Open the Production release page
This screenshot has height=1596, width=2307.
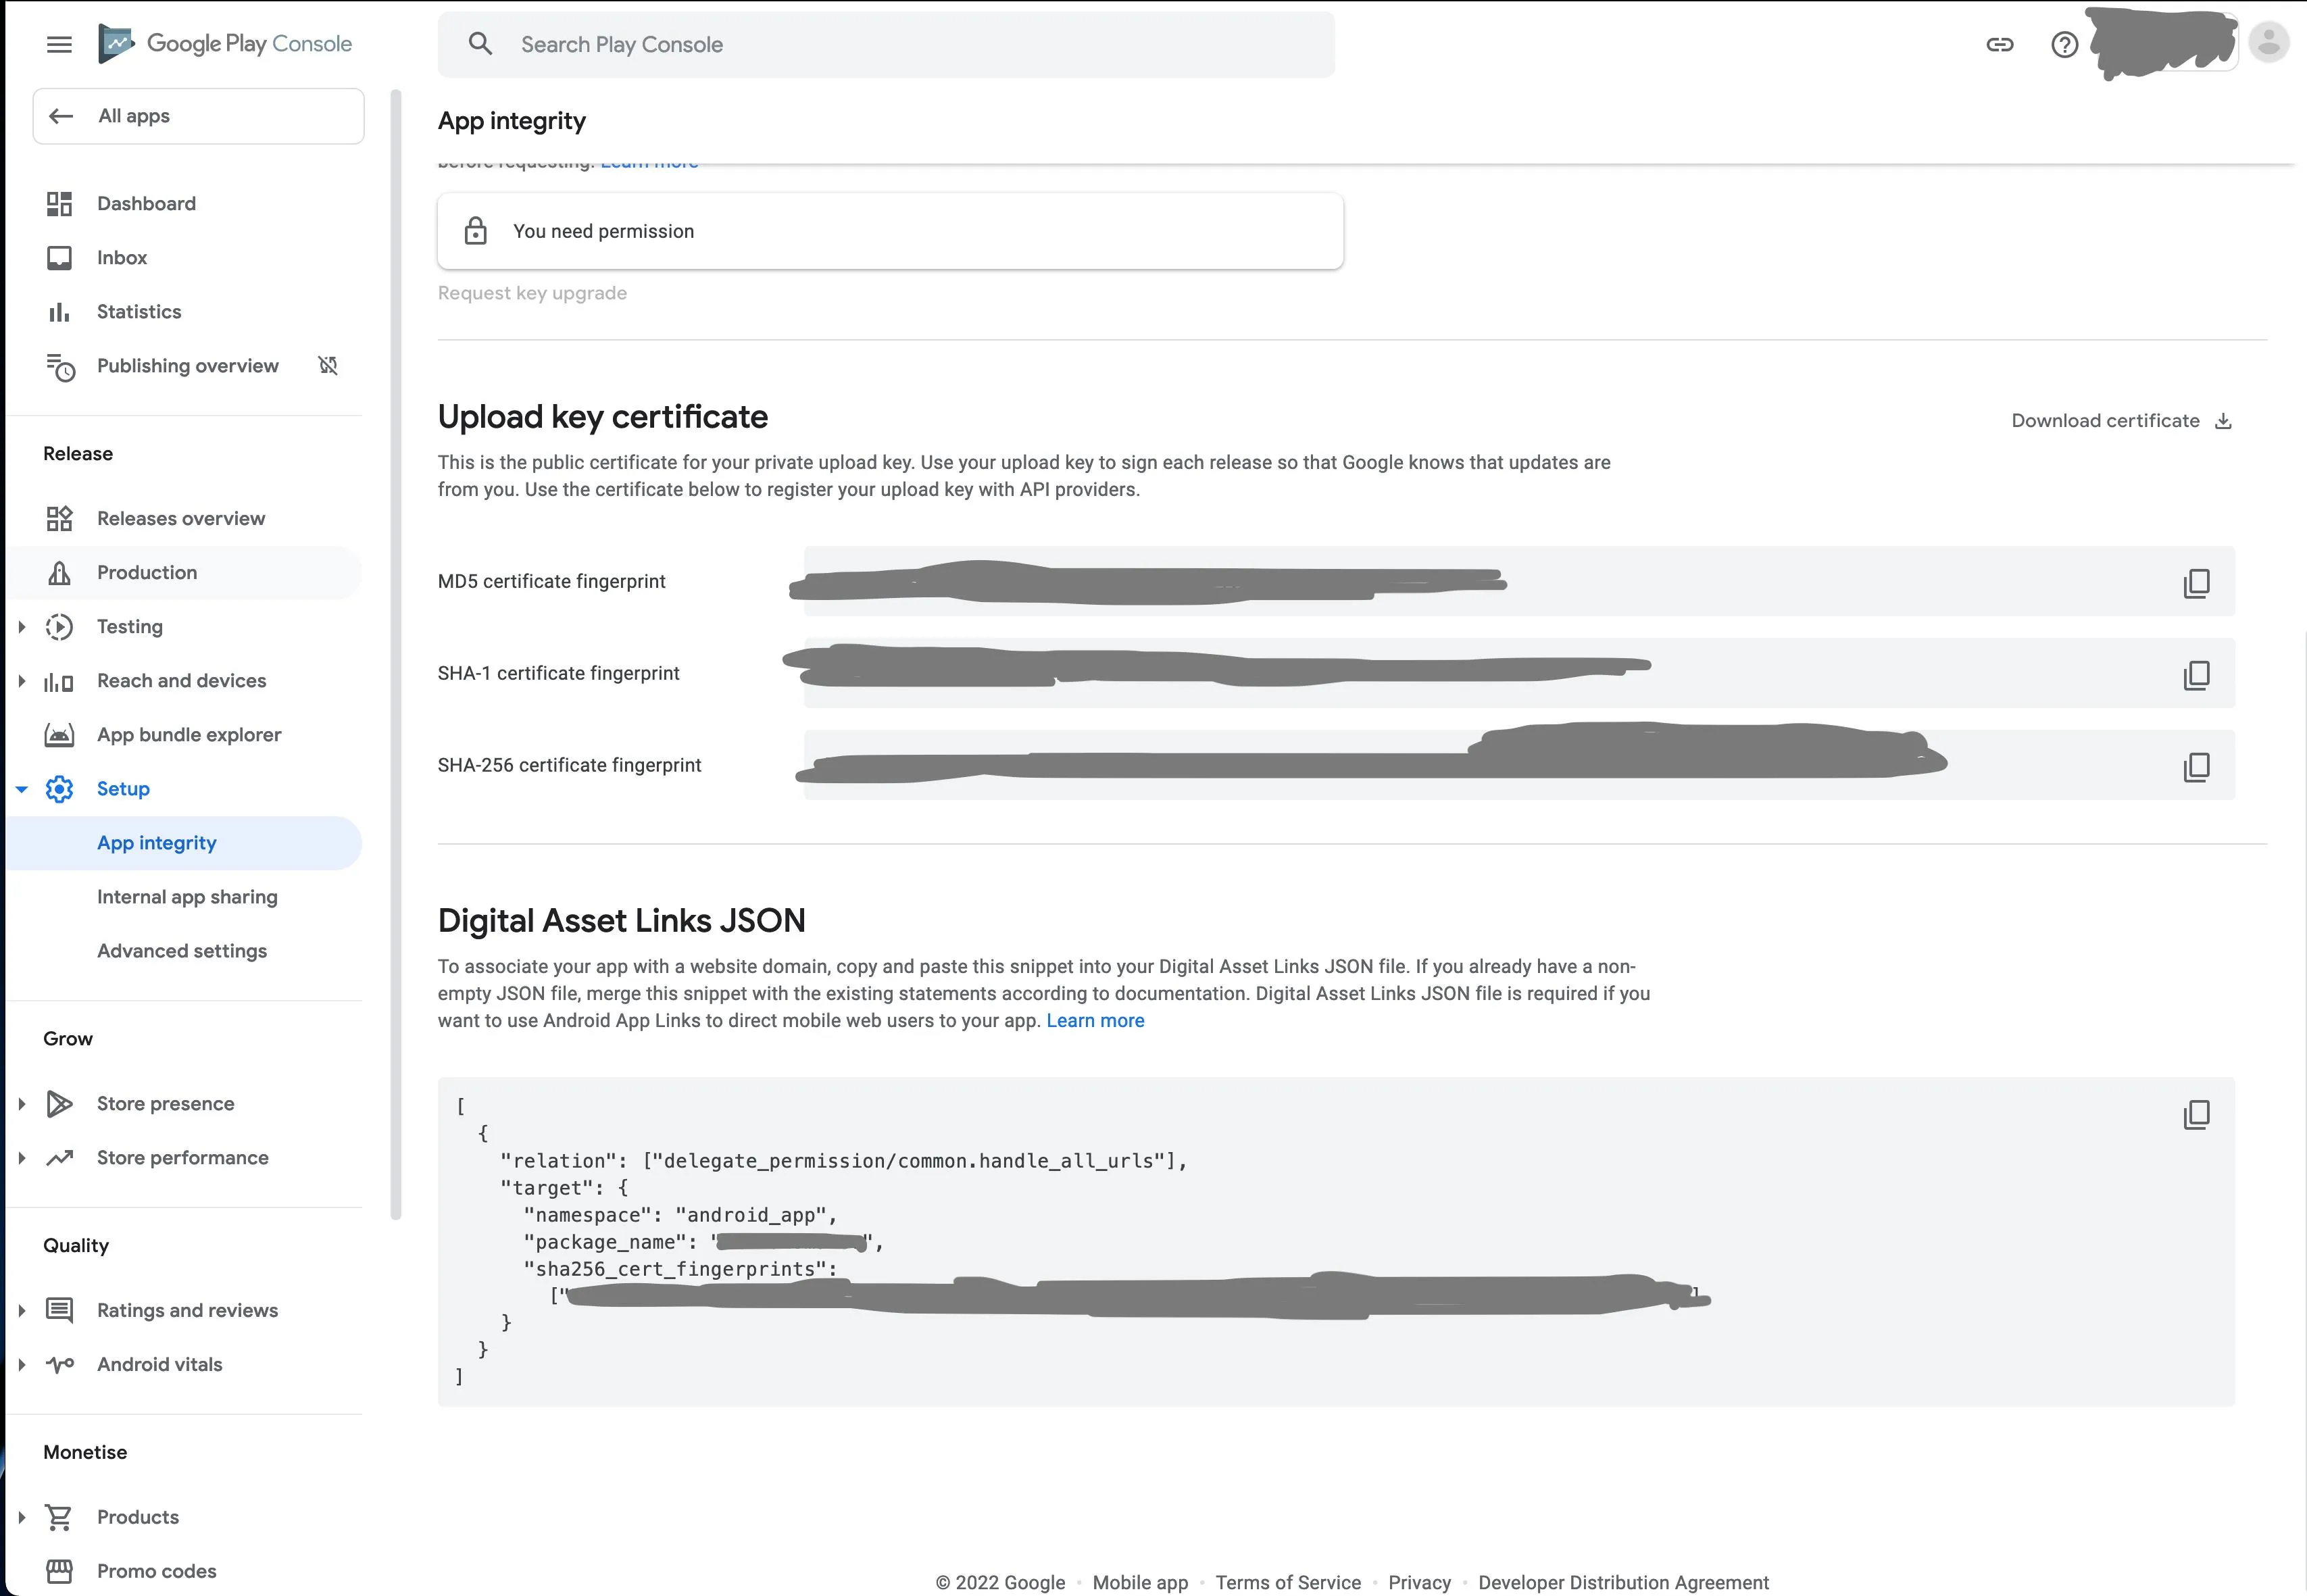[147, 573]
